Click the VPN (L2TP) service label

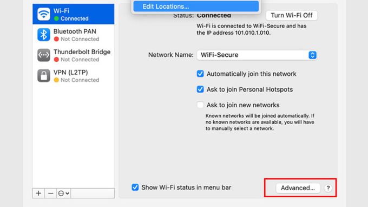coord(71,73)
